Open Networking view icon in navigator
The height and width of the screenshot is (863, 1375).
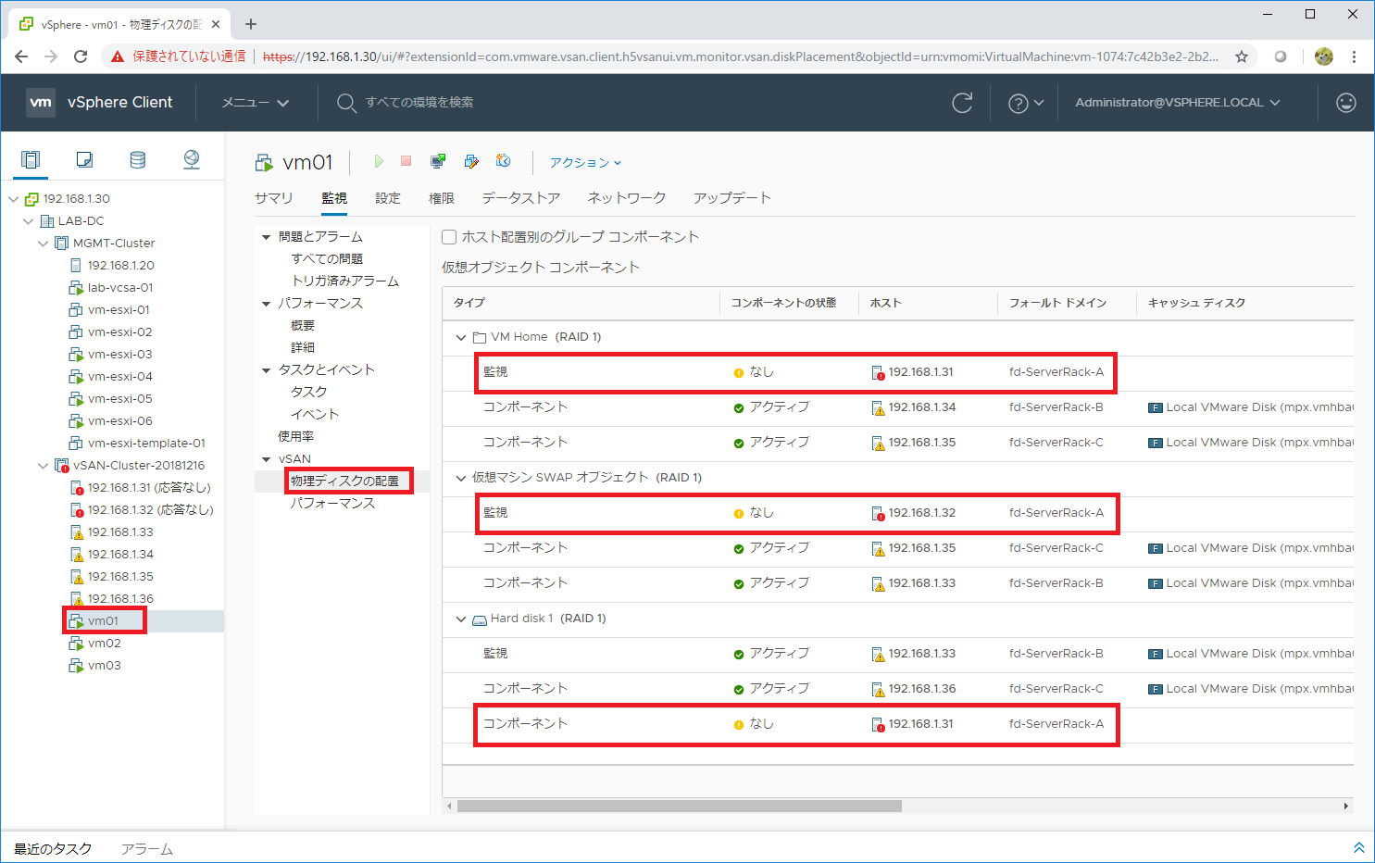pyautogui.click(x=192, y=159)
